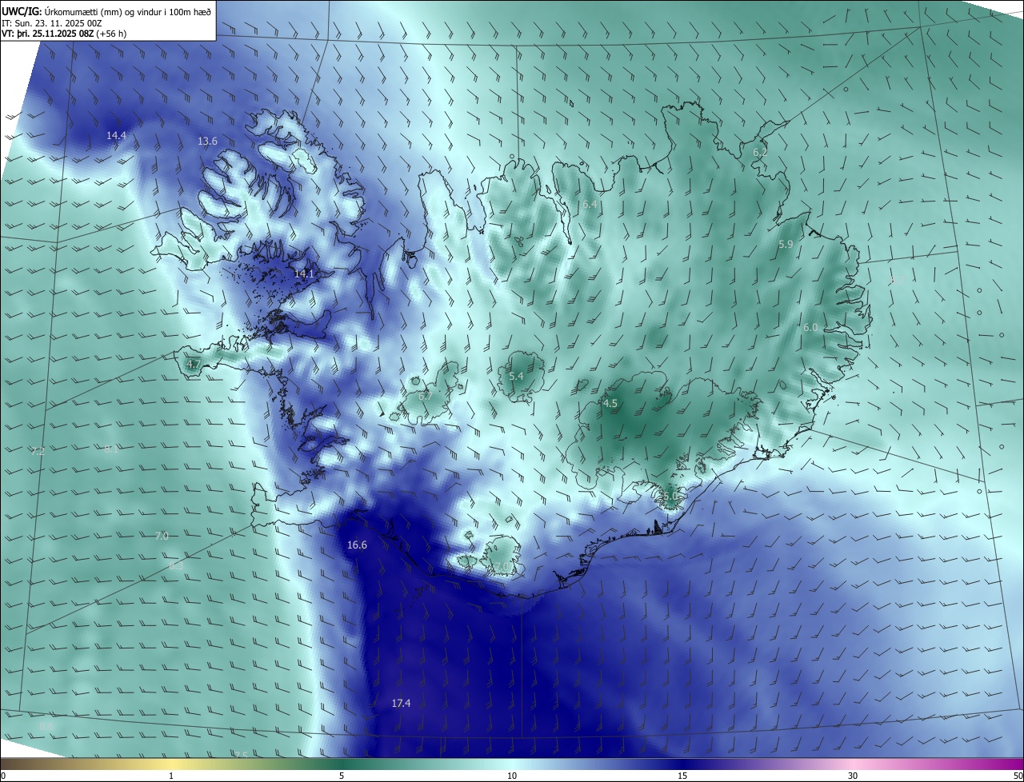
Task: Click the 14.4 value label on the map
Action: [116, 136]
